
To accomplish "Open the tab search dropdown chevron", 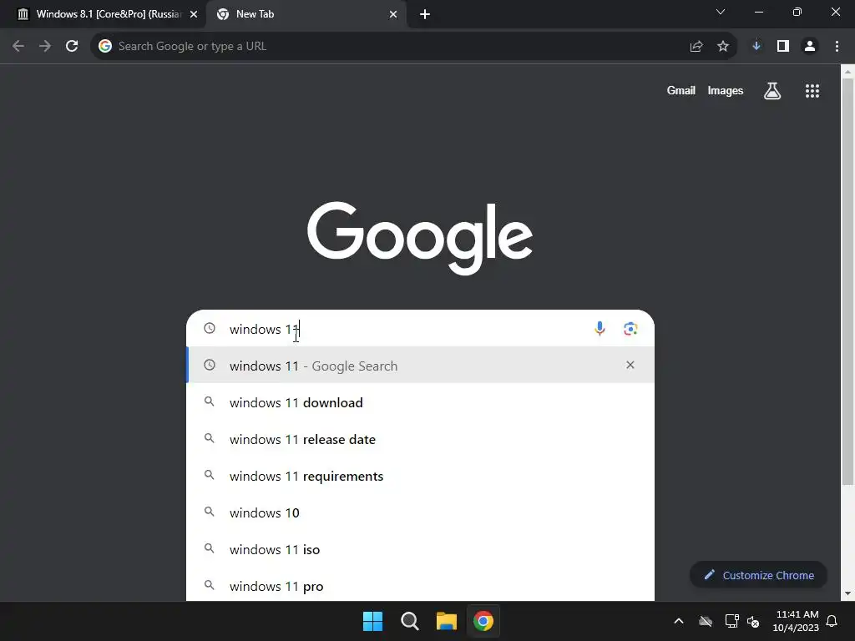I will 721,12.
